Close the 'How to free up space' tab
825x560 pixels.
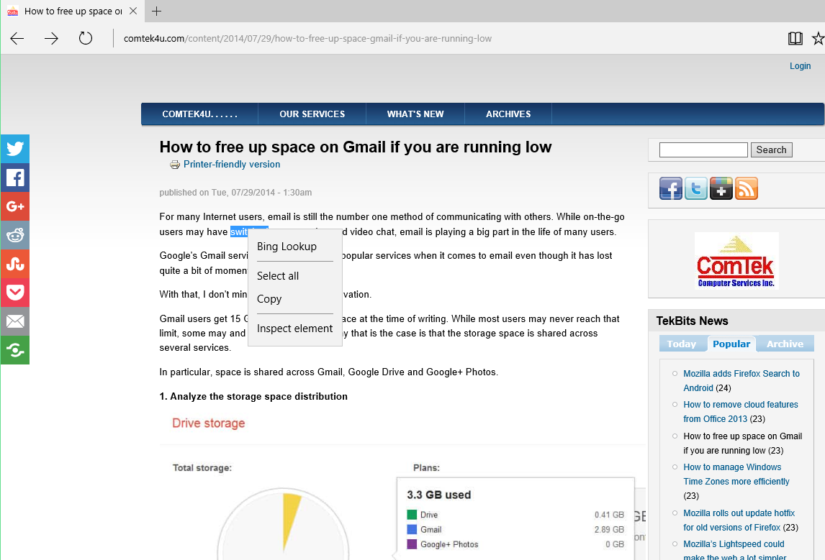click(x=134, y=11)
